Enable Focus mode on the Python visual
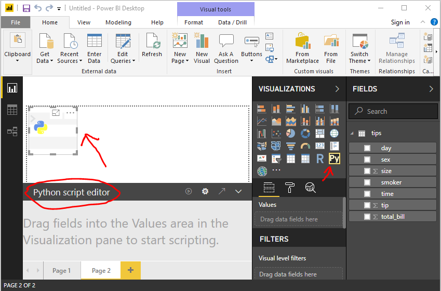Image resolution: width=441 pixels, height=291 pixels. click(x=56, y=113)
